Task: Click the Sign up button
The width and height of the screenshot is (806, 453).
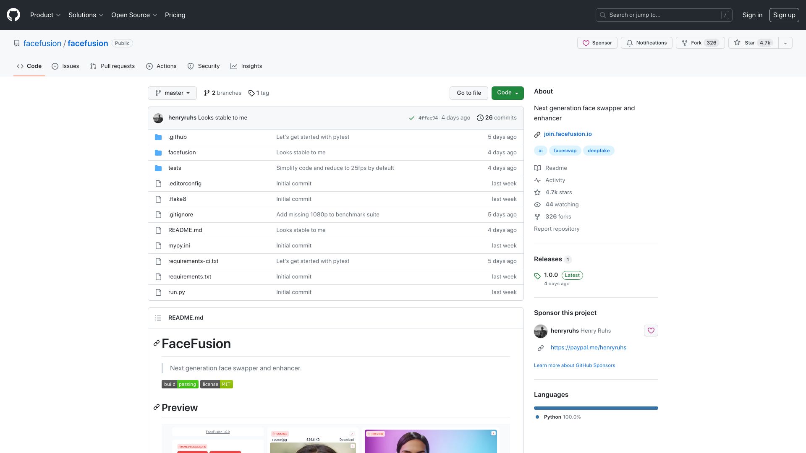Action: click(784, 15)
